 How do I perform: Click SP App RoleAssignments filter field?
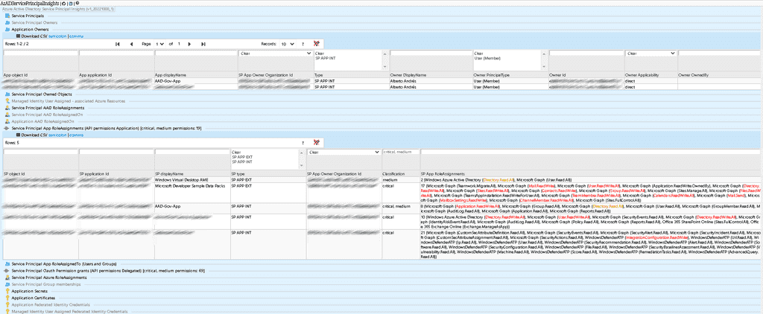[591, 152]
